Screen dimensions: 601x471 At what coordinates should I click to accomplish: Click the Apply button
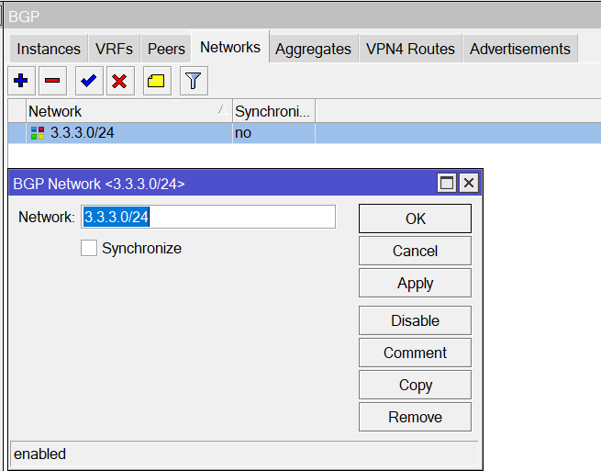click(x=415, y=284)
